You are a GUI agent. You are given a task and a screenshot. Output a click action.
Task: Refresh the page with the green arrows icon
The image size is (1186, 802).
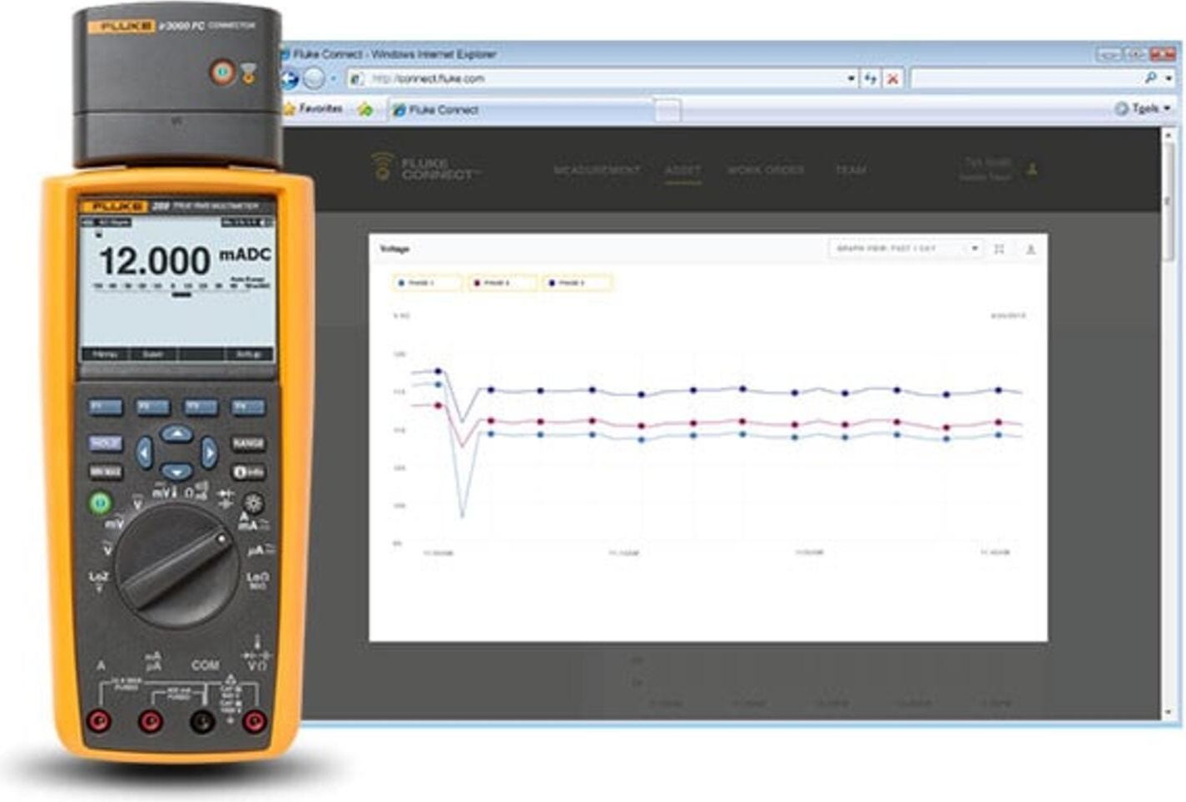point(871,79)
